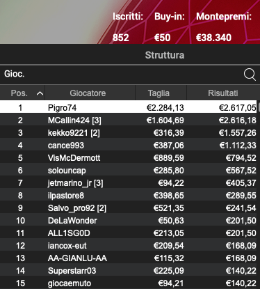
Task: Open the Struttura tab
Action: [x=165, y=55]
